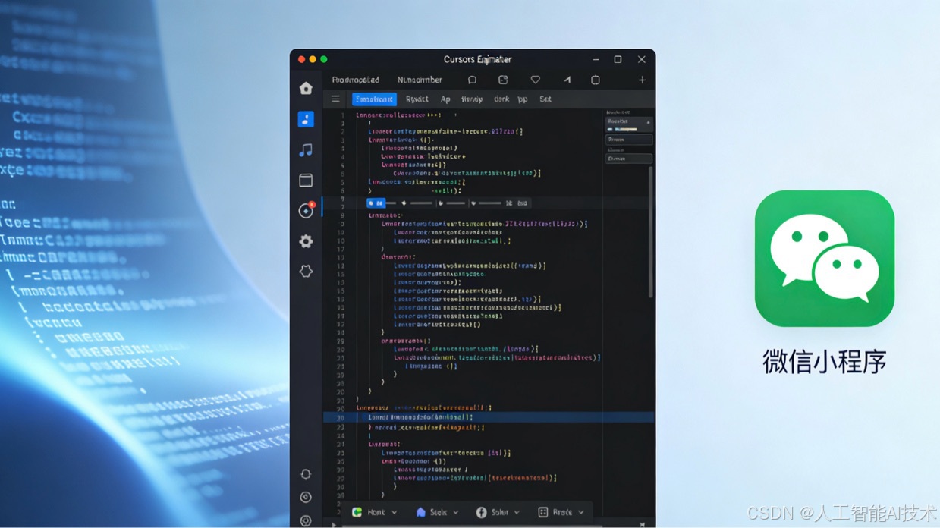
Task: Select the highlighted code line 30
Action: [488, 417]
